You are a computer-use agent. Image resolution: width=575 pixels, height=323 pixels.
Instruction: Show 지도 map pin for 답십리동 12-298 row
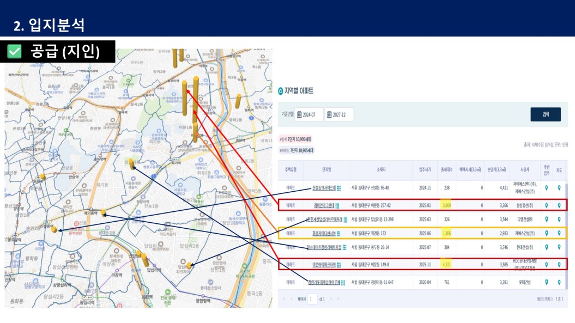[559, 220]
